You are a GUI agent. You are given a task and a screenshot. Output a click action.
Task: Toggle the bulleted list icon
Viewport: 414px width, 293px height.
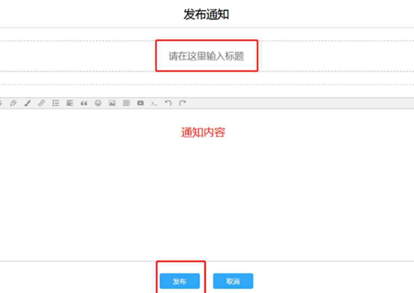55,103
